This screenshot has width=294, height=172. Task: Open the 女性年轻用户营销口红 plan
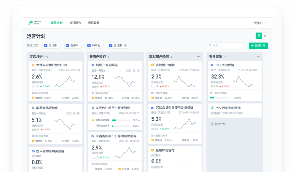52,65
